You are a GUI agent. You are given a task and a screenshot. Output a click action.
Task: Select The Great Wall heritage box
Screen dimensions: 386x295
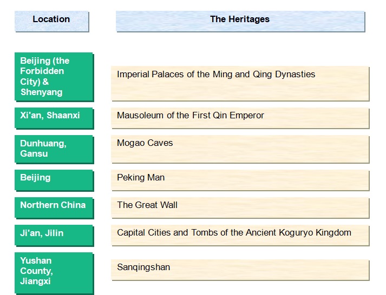point(240,207)
